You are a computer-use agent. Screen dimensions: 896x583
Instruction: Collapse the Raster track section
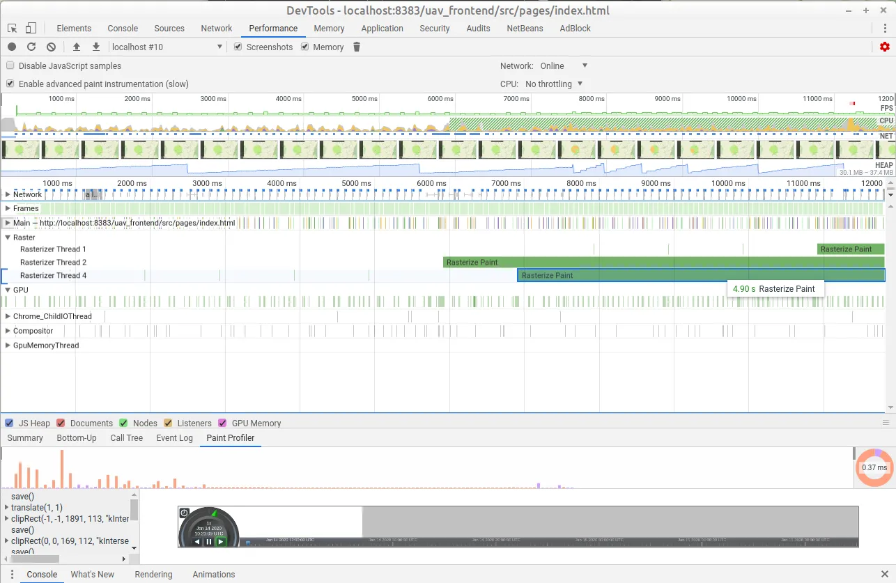coord(8,238)
